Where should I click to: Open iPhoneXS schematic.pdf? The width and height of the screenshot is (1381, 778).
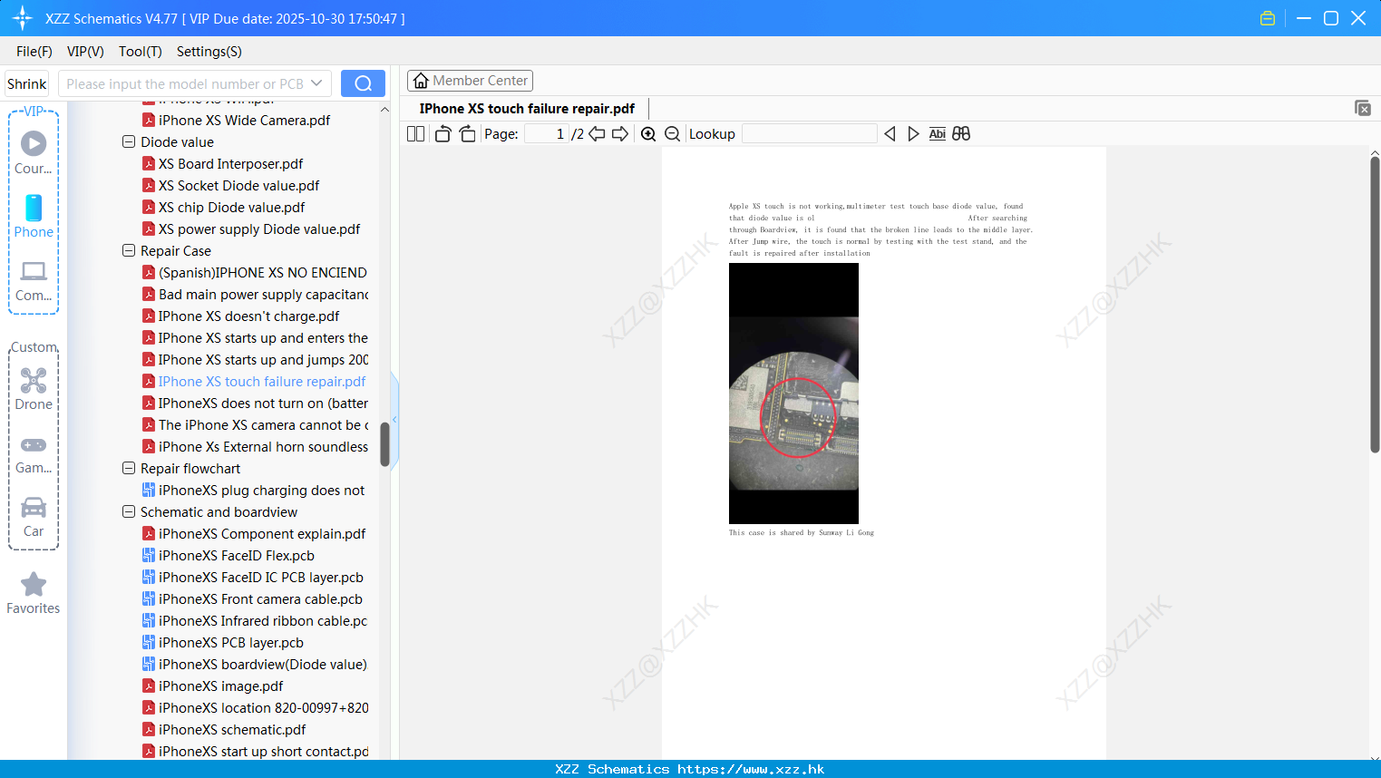point(232,729)
